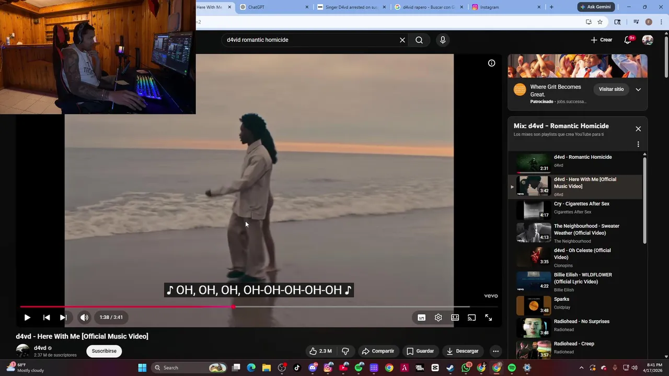
Task: Open YouTube account avatar menu
Action: coord(648,40)
